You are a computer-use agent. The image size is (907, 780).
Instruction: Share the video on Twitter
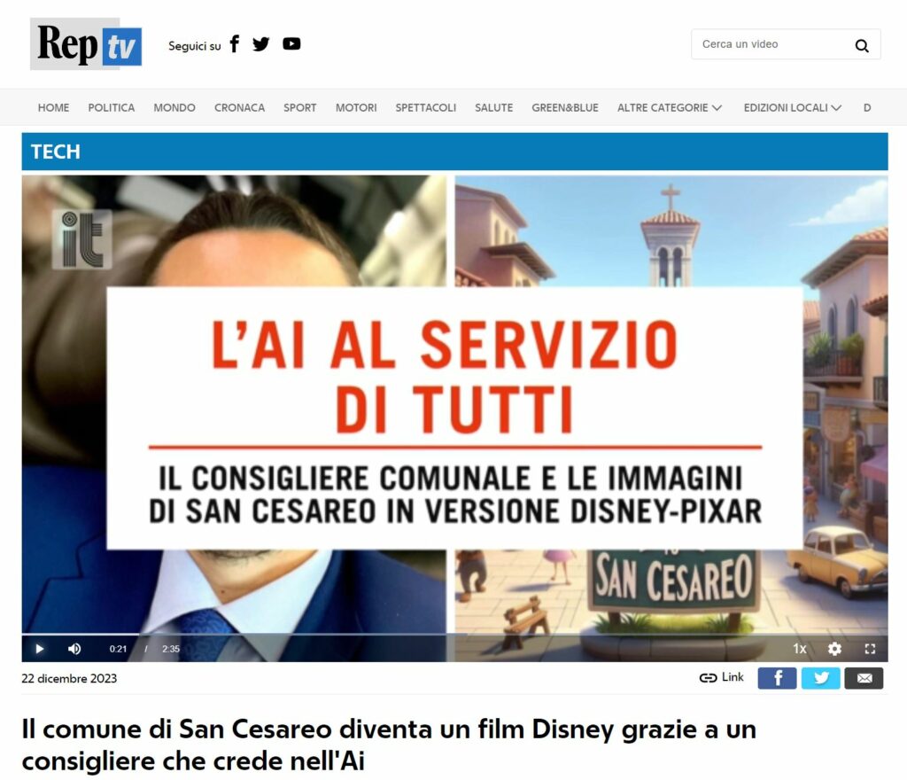821,678
